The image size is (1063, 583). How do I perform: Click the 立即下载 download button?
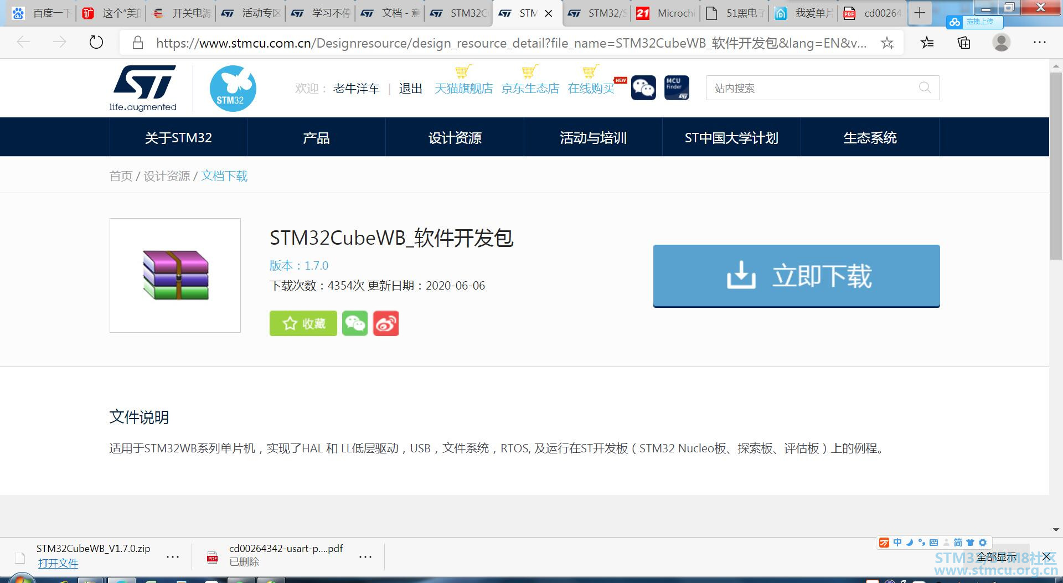coord(796,276)
